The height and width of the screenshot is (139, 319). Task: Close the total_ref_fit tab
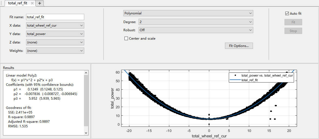32,3
